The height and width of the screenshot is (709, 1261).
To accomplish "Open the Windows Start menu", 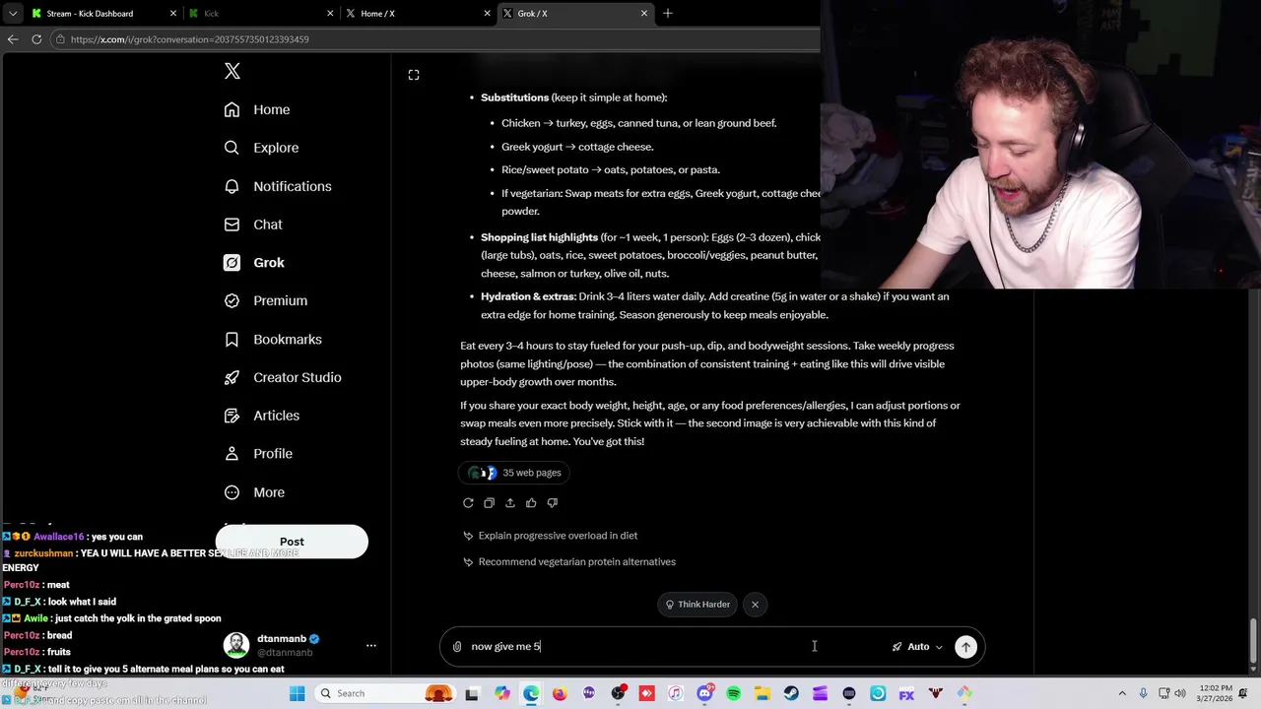I will pyautogui.click(x=297, y=693).
